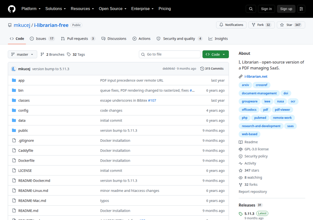Click the app folder icon
The width and height of the screenshot is (313, 220).
pos(14,80)
